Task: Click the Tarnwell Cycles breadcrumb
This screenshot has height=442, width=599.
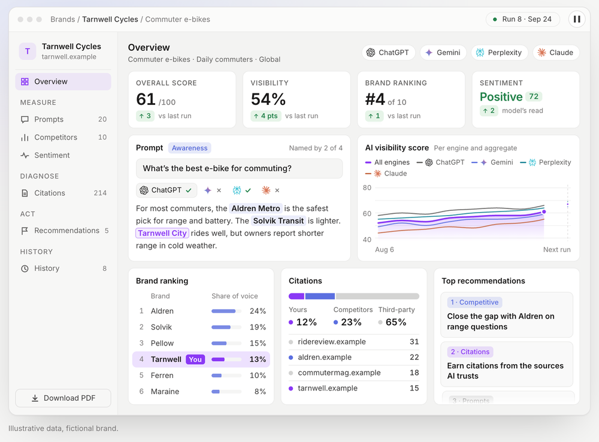Action: (110, 20)
